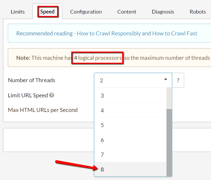Viewport: 211px width, 180px height.
Task: Choose 6 from the thread count list
Action: tap(130, 140)
